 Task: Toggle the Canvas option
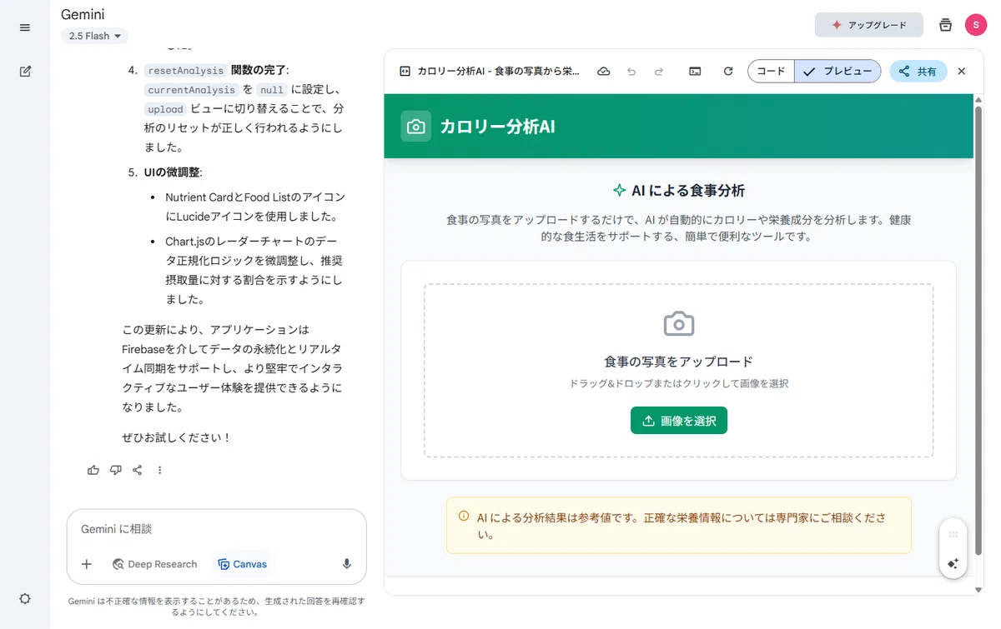click(x=242, y=564)
